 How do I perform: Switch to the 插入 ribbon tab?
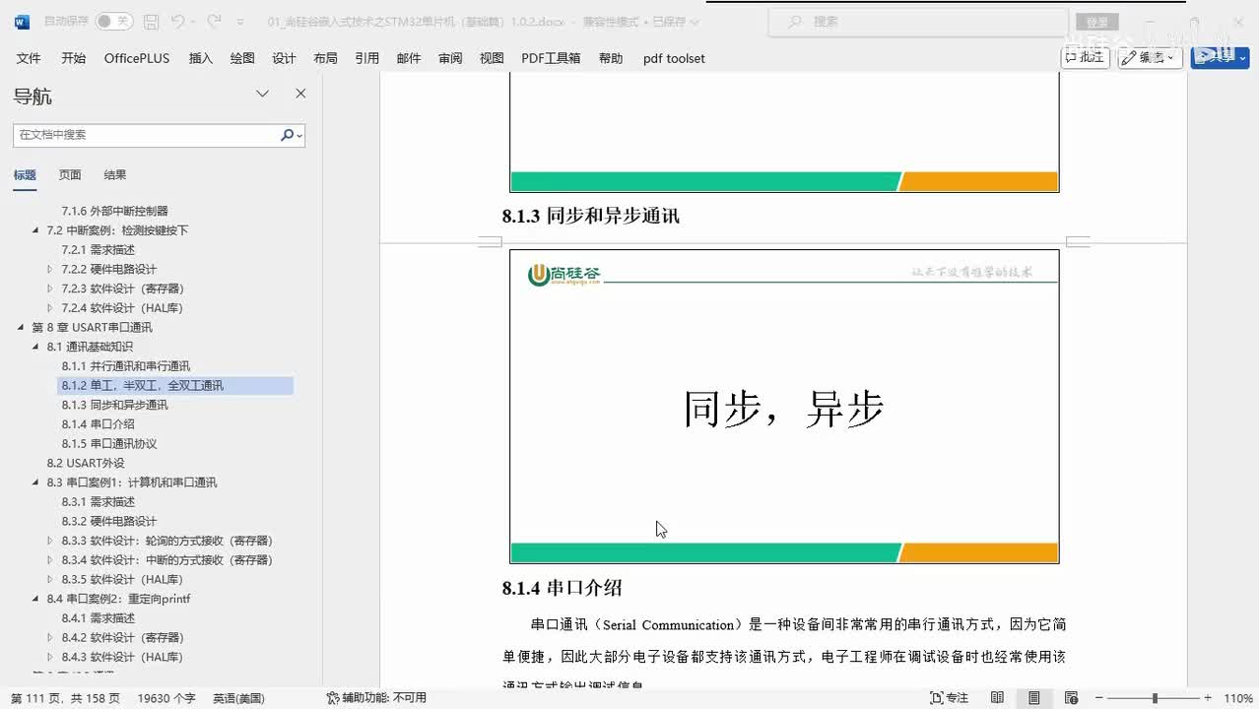201,58
